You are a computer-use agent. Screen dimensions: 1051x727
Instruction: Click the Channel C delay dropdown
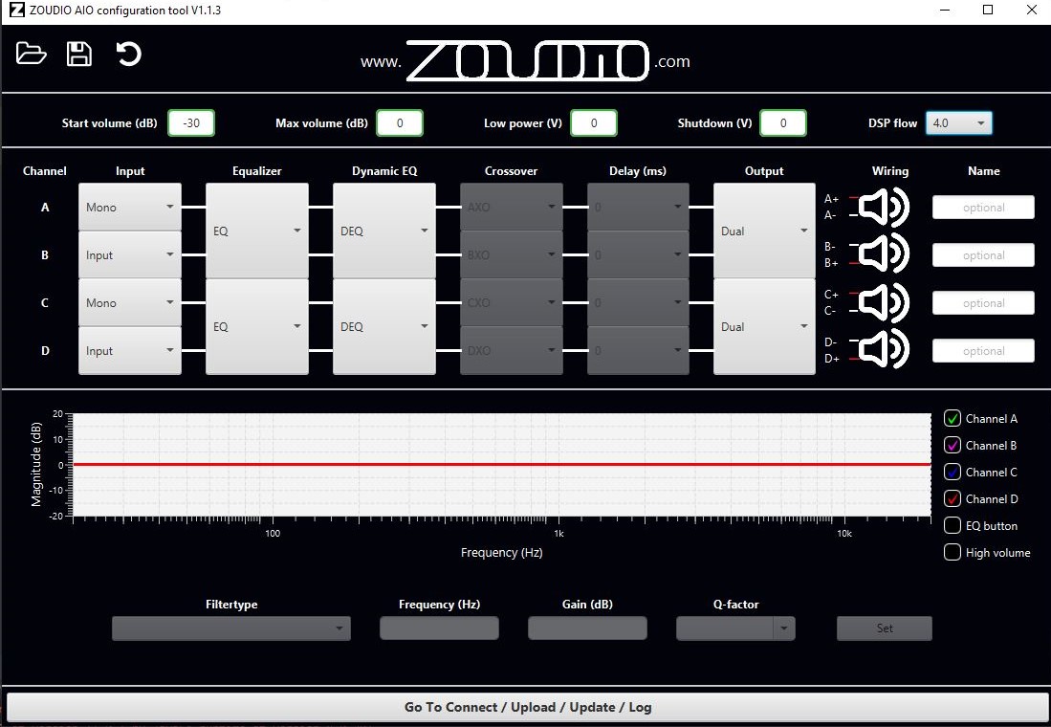(638, 303)
